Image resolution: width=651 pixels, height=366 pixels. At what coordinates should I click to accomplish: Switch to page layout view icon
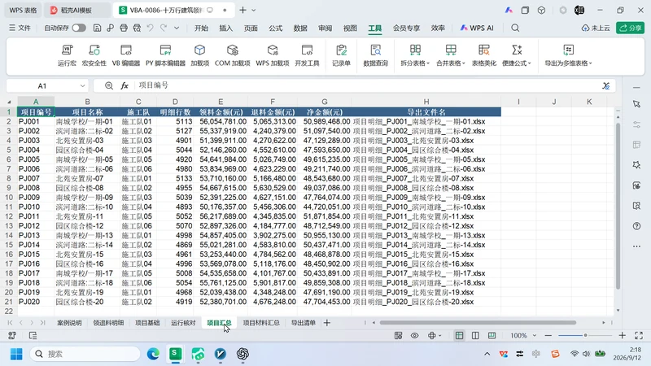pyautogui.click(x=475, y=335)
